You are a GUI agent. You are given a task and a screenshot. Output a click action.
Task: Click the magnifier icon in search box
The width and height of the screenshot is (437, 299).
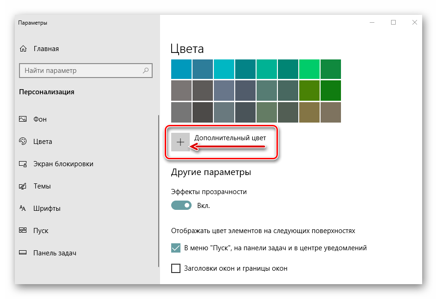pos(146,71)
